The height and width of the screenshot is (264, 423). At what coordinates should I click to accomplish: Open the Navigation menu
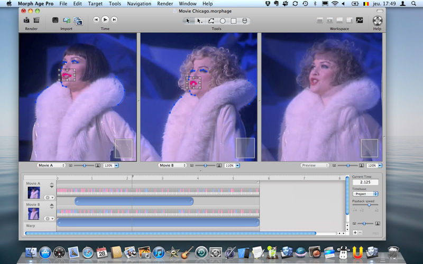(139, 4)
